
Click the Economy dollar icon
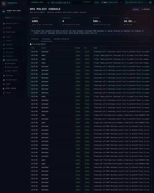point(4,41)
